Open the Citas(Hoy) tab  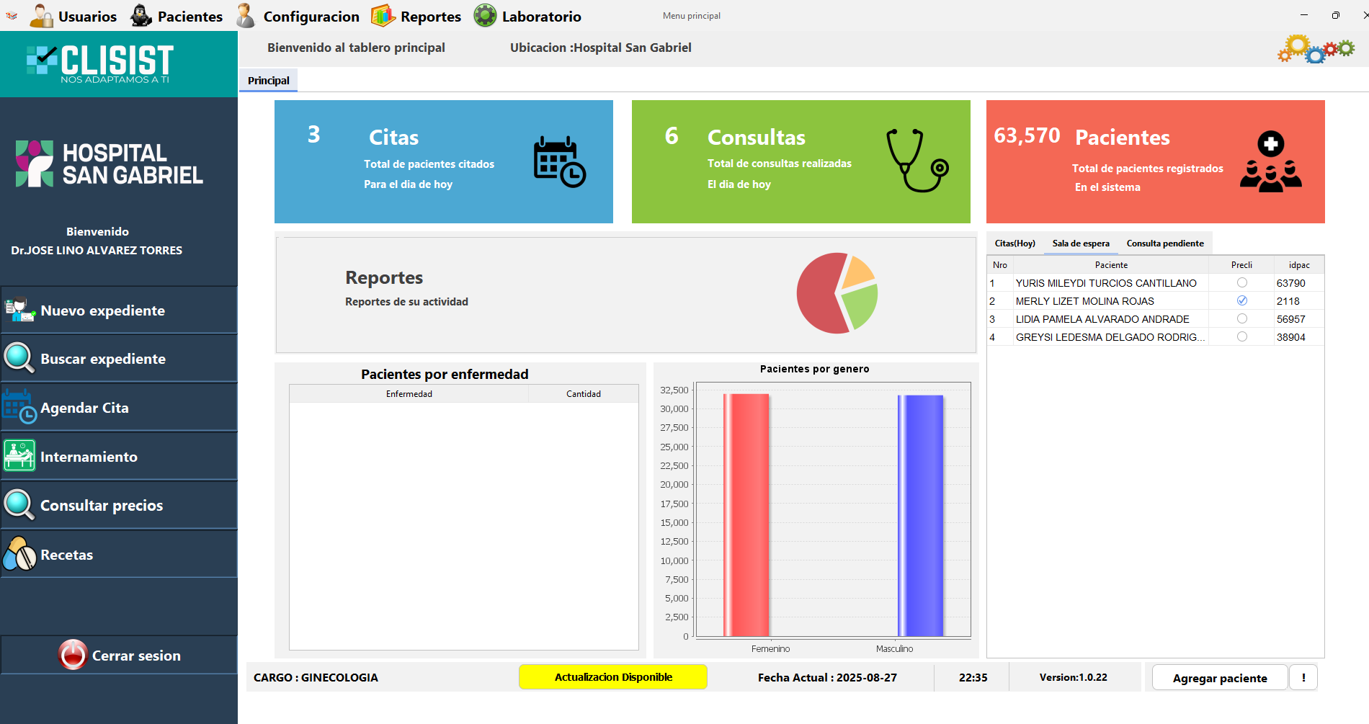(1015, 243)
